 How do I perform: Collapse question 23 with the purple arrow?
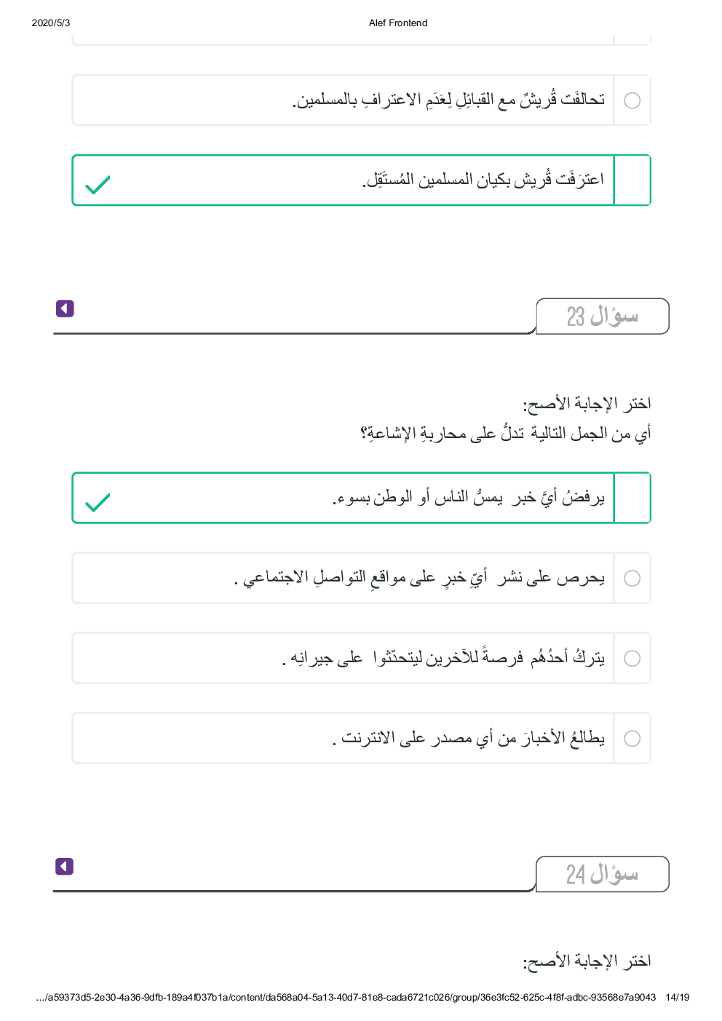[65, 309]
